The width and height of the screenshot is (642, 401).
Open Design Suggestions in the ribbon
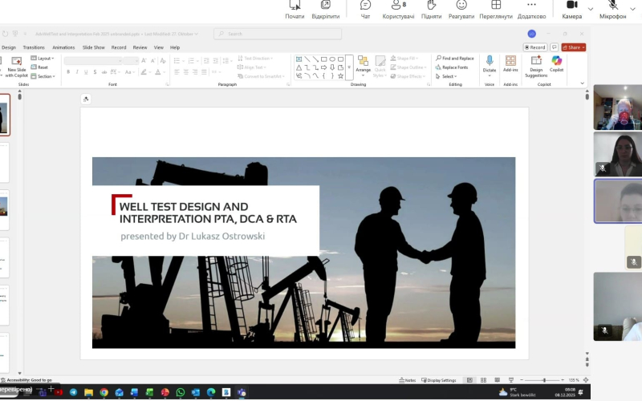point(536,65)
